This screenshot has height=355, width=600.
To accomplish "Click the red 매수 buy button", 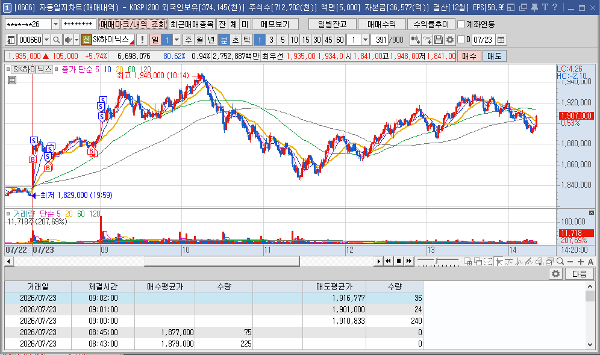I will (x=469, y=56).
